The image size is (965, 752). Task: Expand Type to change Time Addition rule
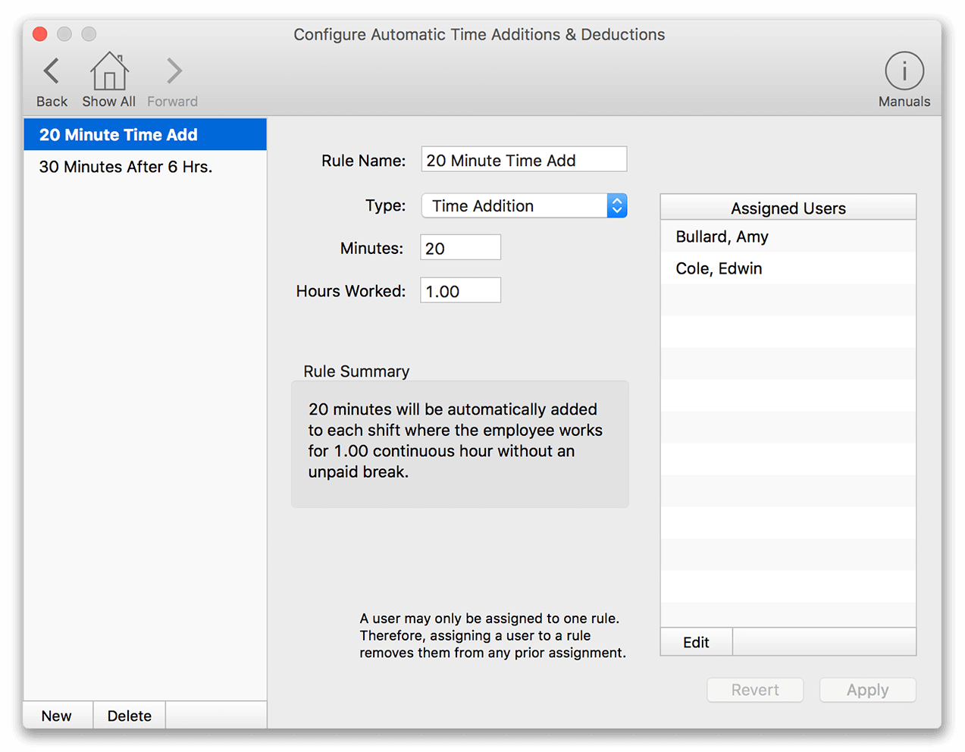pos(524,205)
